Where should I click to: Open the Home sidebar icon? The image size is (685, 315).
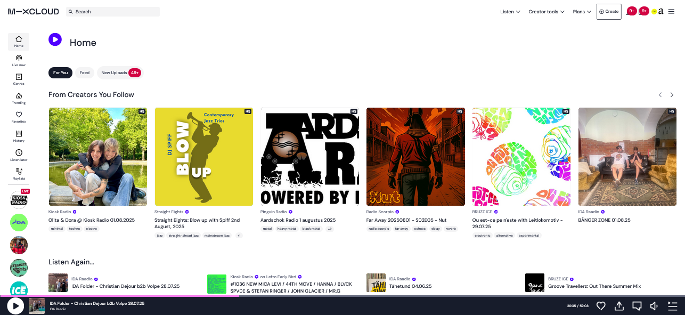coord(19,42)
